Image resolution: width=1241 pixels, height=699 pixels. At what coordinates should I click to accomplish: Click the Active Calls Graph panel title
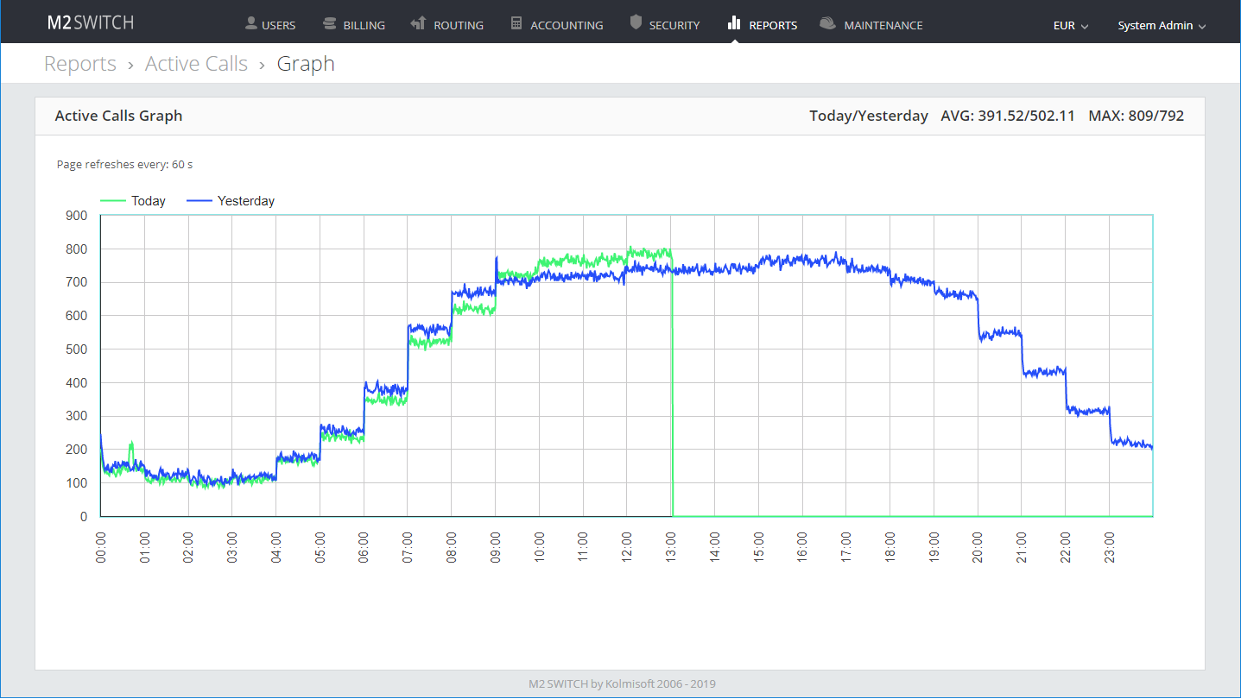pos(118,116)
